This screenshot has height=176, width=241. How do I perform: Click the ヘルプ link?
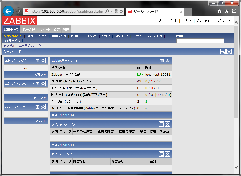(157, 21)
